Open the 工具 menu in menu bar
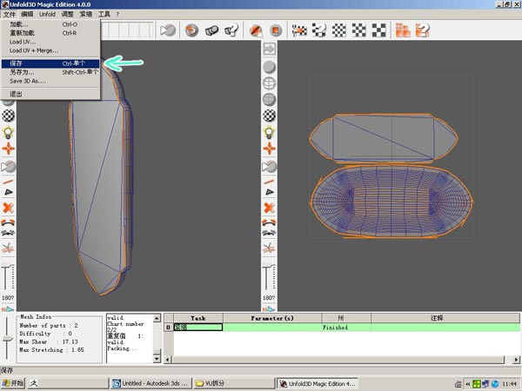 104,14
